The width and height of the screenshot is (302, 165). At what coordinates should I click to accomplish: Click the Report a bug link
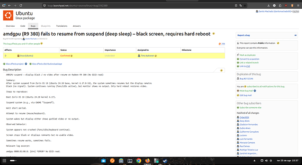tap(243, 35)
